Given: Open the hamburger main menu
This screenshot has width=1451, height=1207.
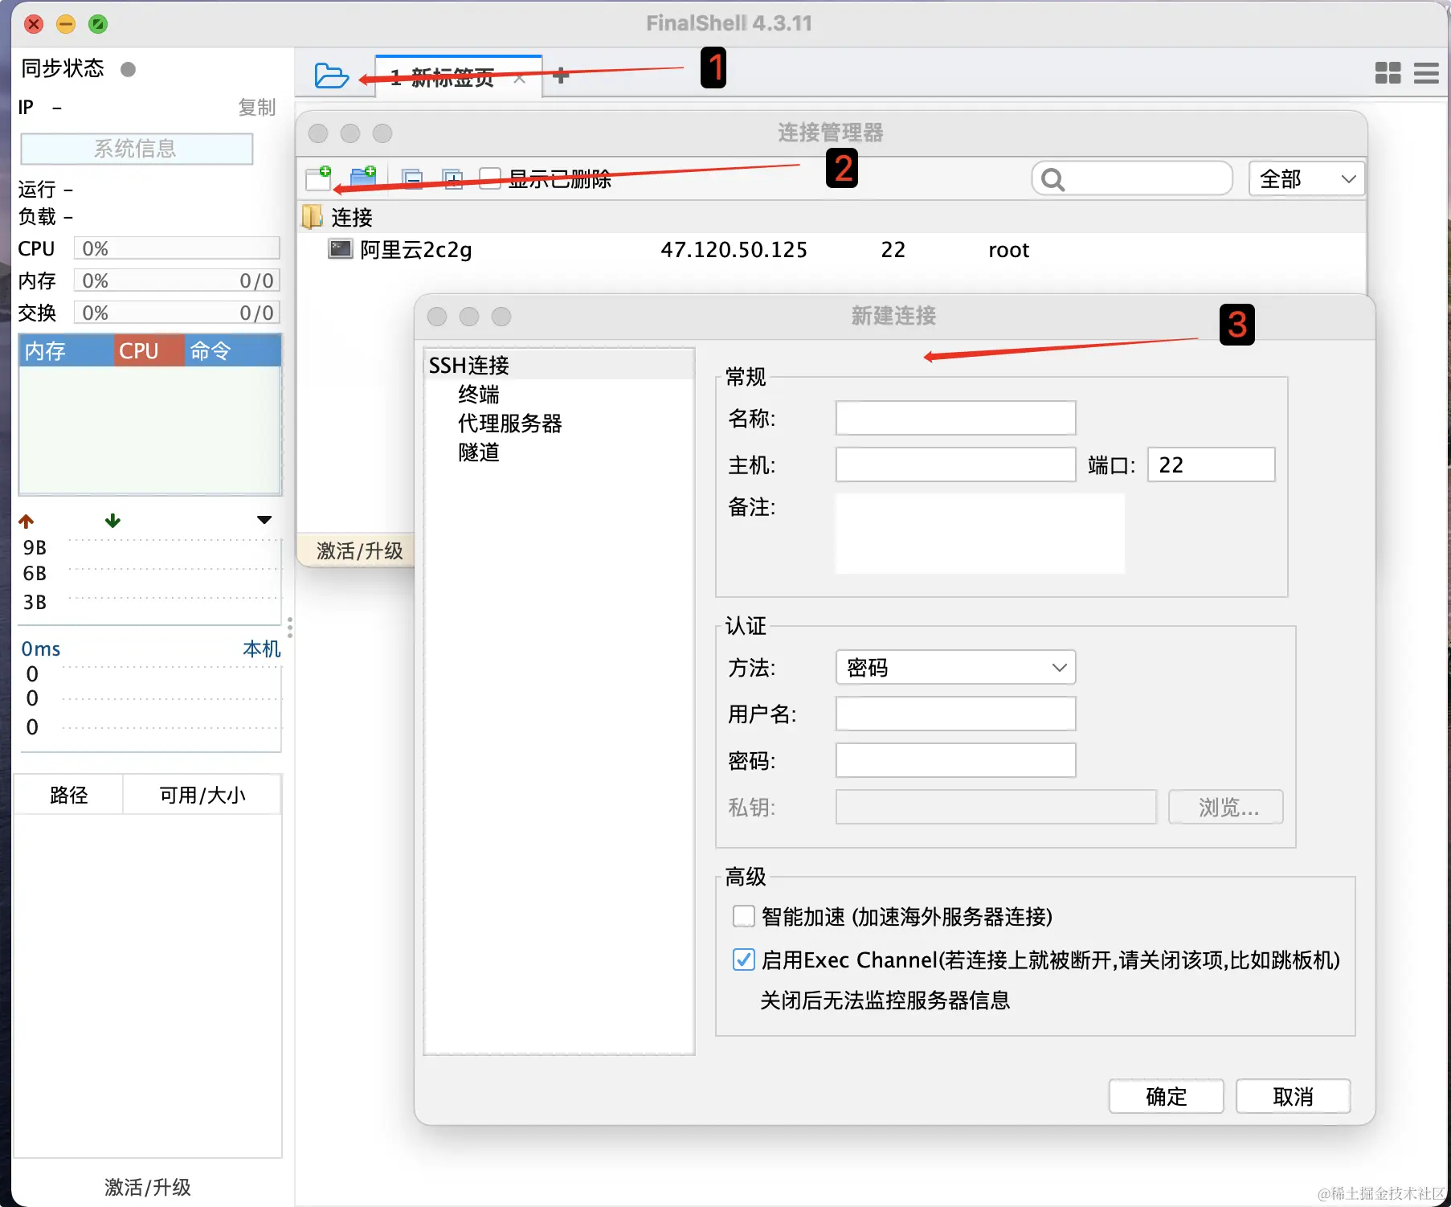Looking at the screenshot, I should (x=1426, y=73).
